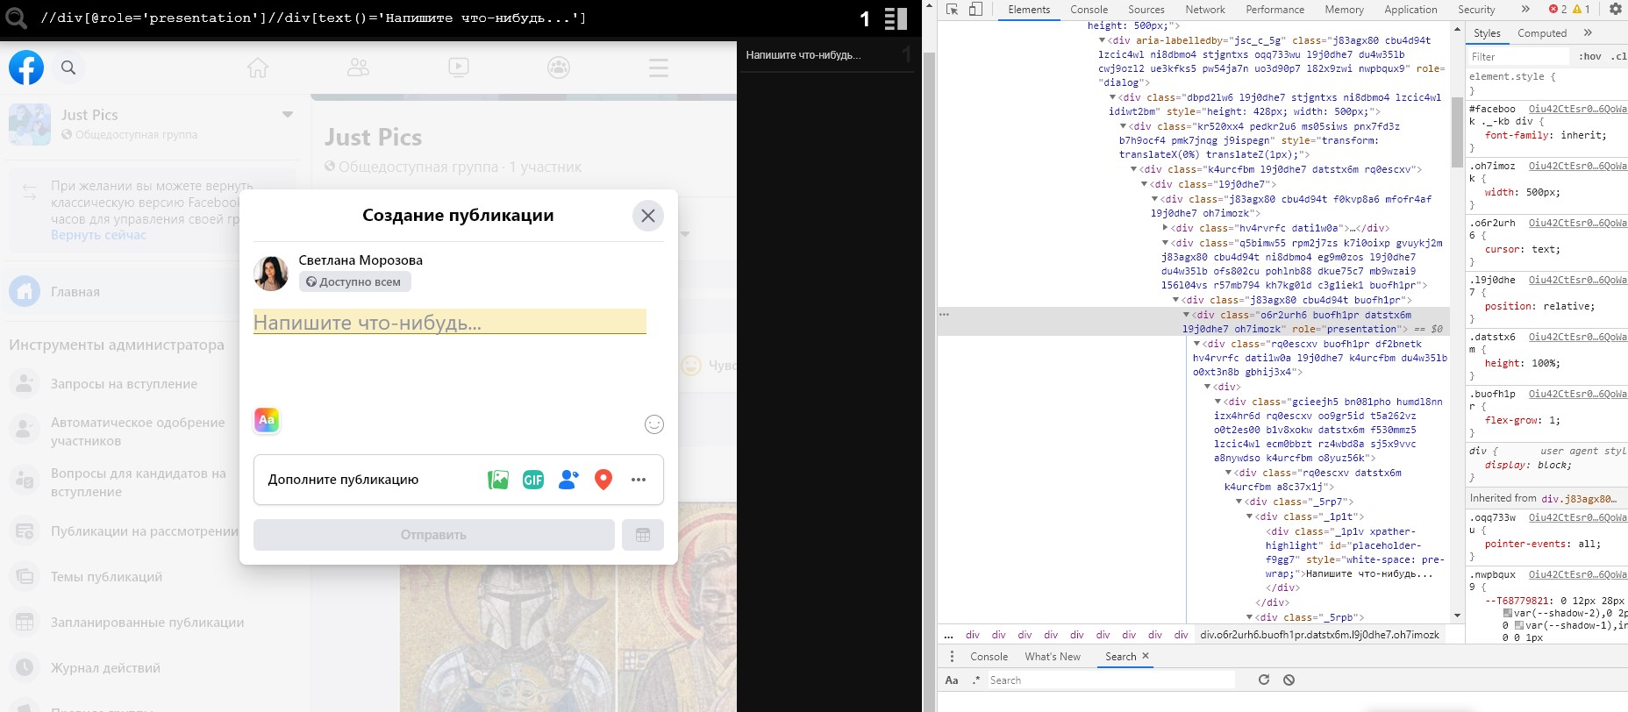Viewport: 1628px width, 712px height.
Task: Toggle match case Aa in Search drawer
Action: pyautogui.click(x=952, y=680)
